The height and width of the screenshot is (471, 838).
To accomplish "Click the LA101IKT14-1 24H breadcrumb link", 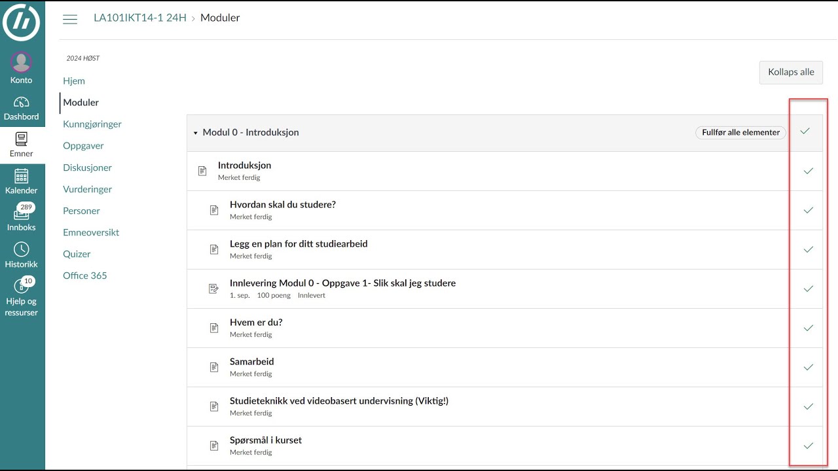I will click(x=140, y=18).
